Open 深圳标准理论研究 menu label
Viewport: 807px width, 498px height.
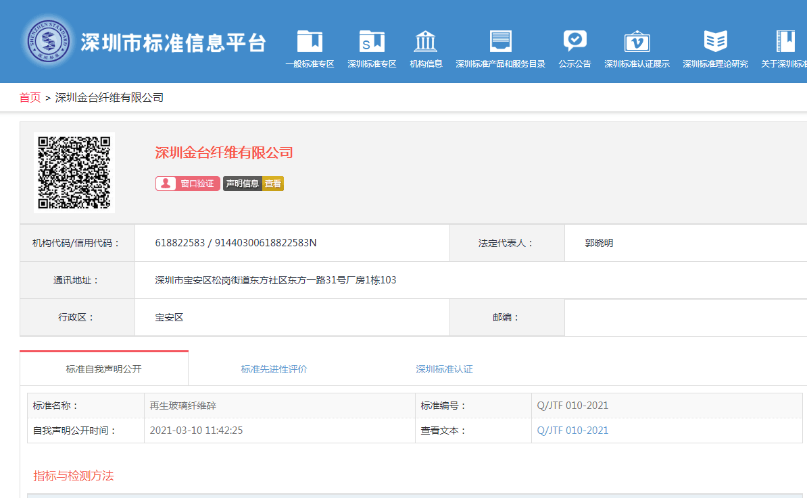pyautogui.click(x=715, y=63)
